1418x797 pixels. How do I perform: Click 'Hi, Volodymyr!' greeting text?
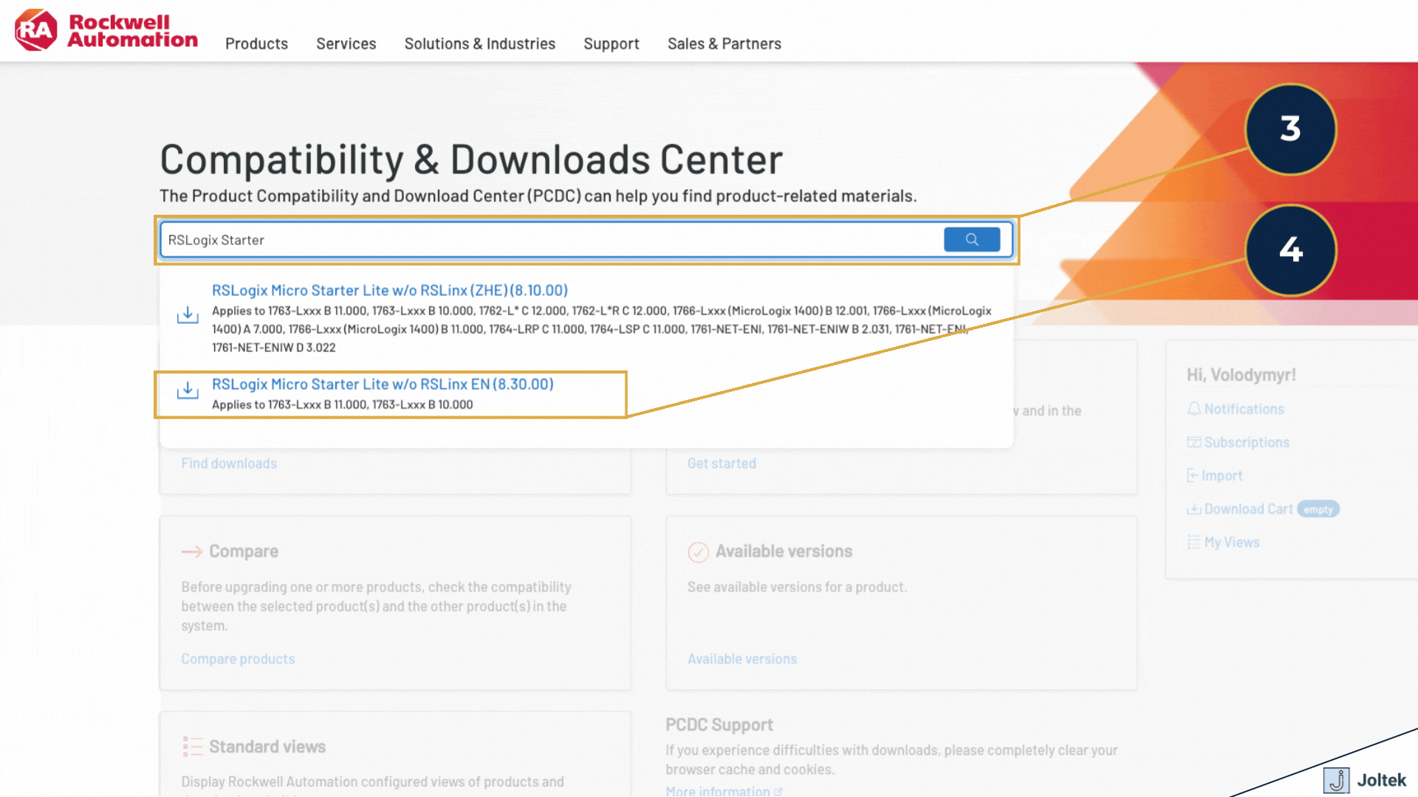coord(1241,375)
